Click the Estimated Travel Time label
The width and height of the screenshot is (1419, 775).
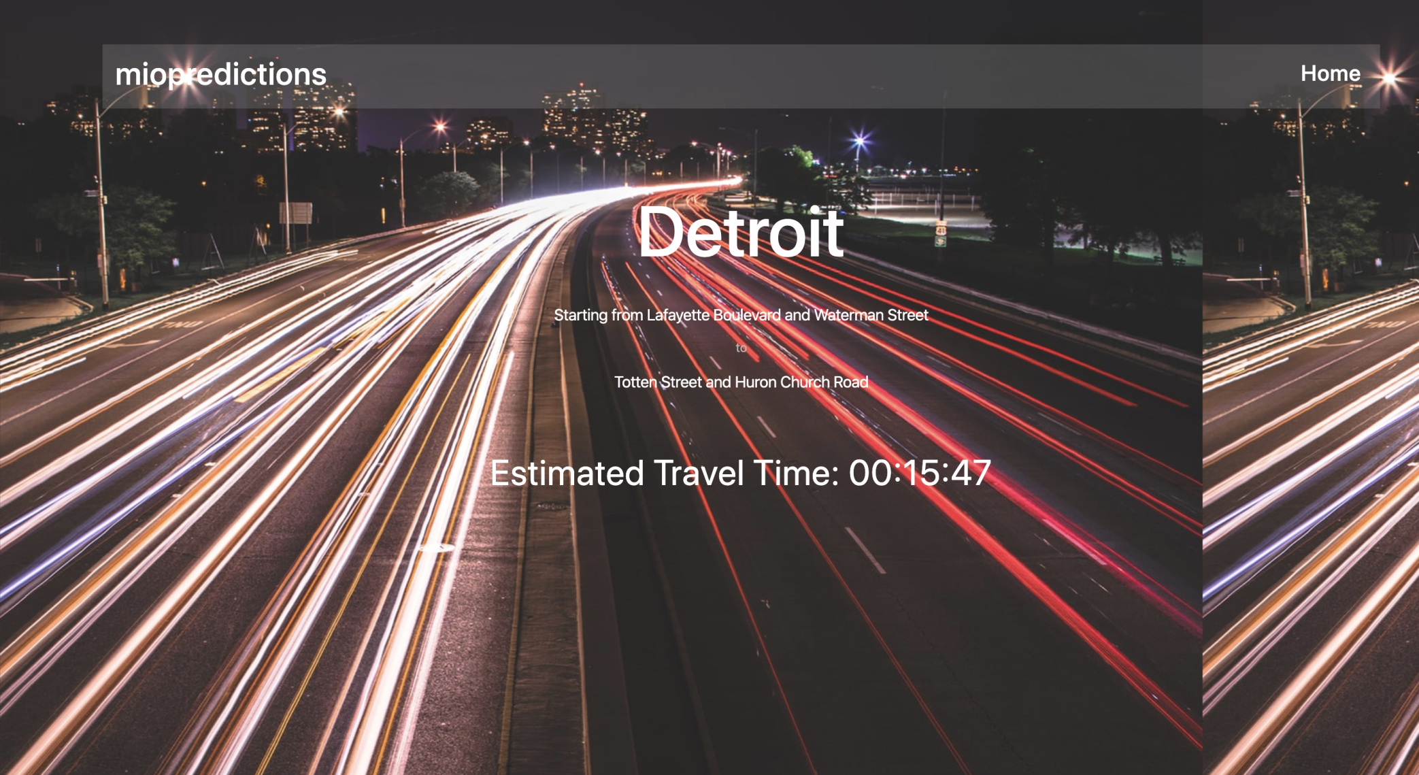click(663, 473)
